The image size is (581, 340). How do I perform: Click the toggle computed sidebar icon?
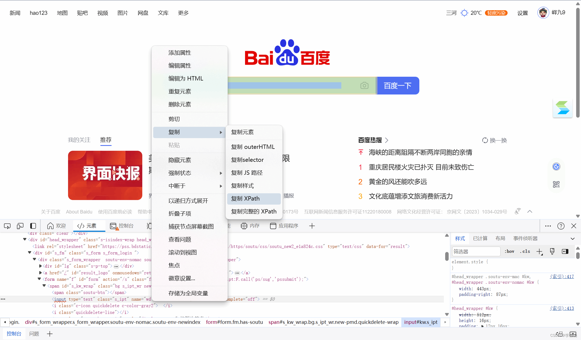click(x=565, y=251)
